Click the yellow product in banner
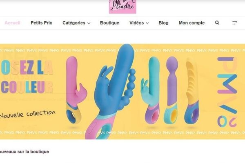Viewport: 245px width, 163px height. click(x=192, y=90)
